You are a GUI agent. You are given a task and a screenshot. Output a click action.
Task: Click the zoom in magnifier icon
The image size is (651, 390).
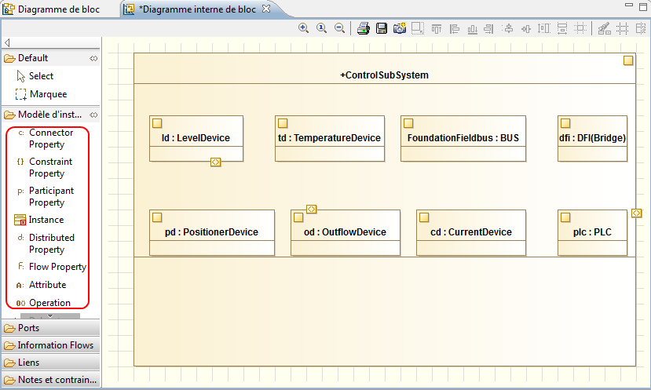(303, 28)
